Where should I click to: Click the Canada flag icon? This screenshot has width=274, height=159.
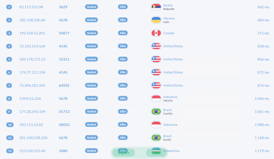click(x=156, y=33)
